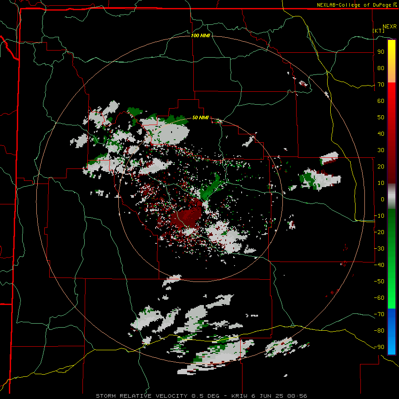The height and width of the screenshot is (399, 399).
Task: Click the 20 value on velocity scale
Action: (x=381, y=167)
